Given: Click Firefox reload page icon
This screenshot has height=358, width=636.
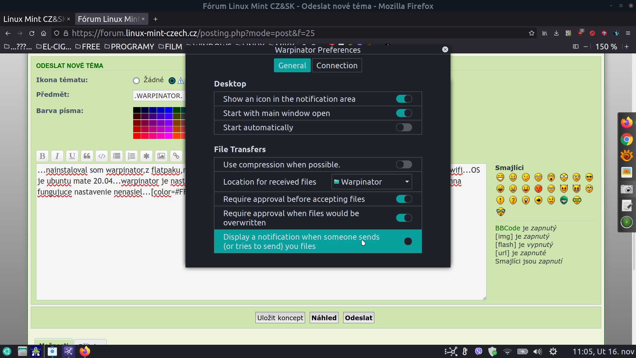Looking at the screenshot, I should coord(32,33).
